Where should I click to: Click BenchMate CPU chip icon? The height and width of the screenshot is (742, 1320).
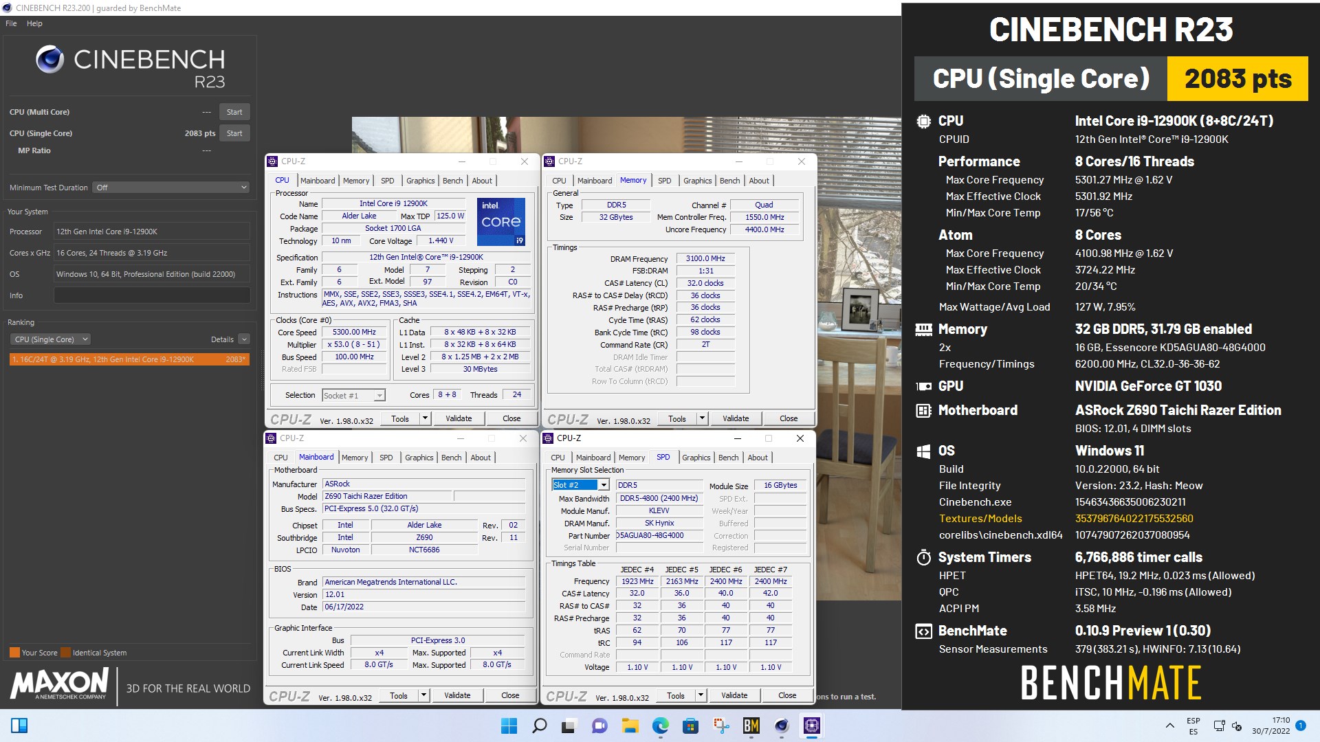(923, 122)
